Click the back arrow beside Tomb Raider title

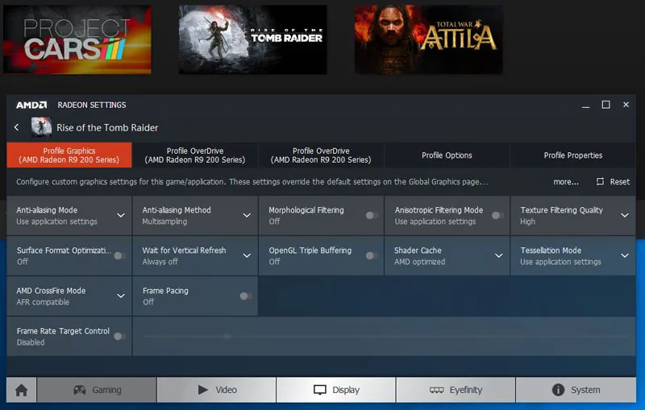coord(16,127)
